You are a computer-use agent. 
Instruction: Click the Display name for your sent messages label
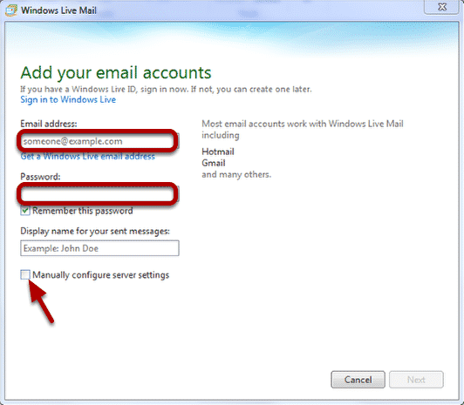click(95, 231)
